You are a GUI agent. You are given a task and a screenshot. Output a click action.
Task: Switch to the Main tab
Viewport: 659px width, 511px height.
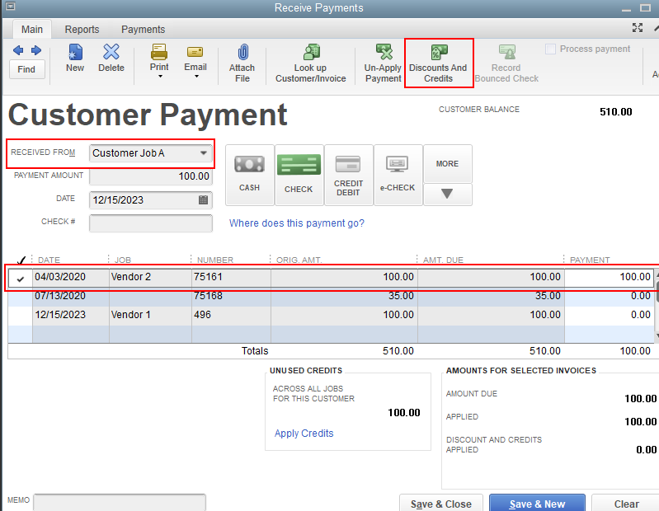32,30
